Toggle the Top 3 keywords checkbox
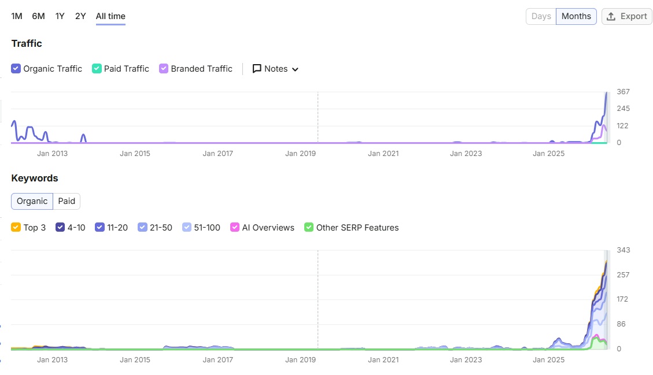Viewport: 653px width, 375px height. [x=16, y=227]
